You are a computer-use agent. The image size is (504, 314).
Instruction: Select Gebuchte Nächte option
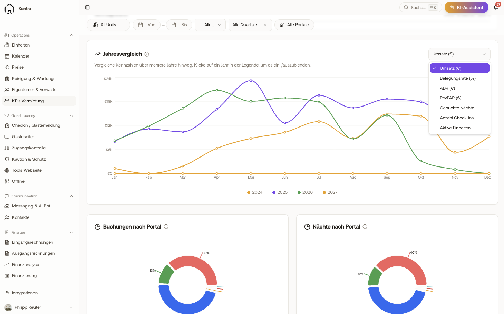click(459, 108)
